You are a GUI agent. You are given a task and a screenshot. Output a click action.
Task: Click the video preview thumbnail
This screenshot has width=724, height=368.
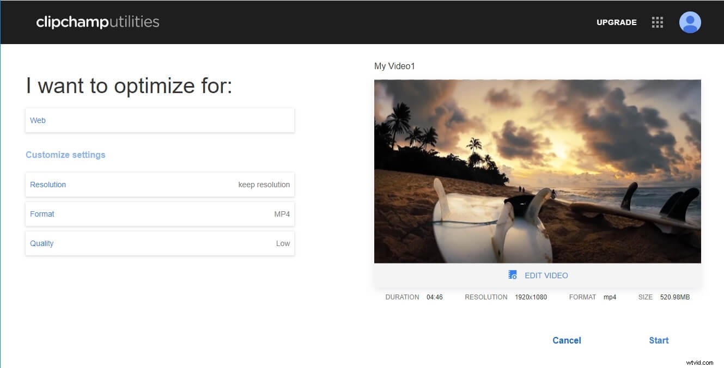[538, 170]
